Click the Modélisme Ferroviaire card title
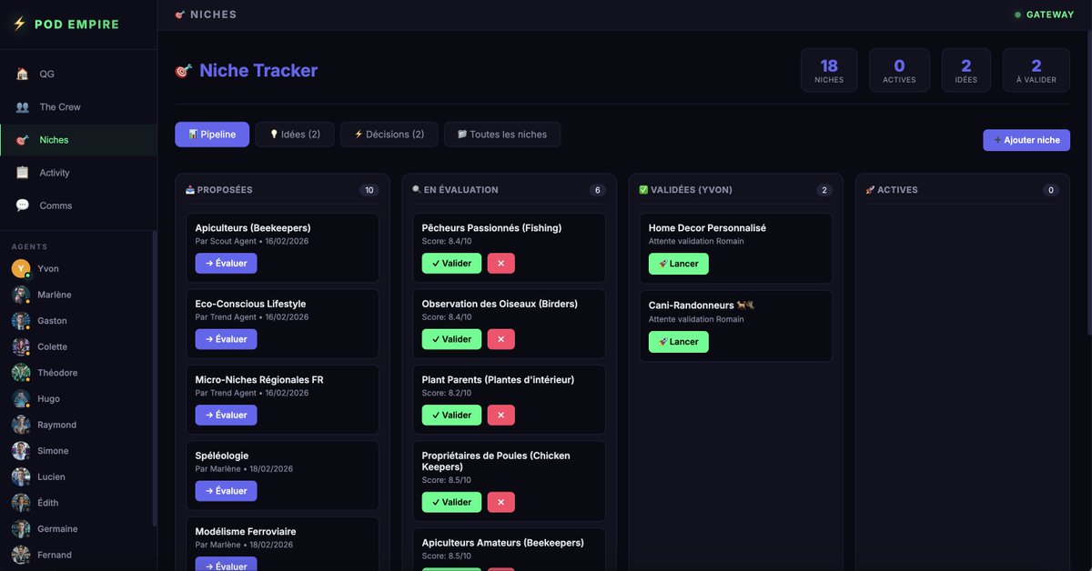The image size is (1092, 571). pos(246,532)
